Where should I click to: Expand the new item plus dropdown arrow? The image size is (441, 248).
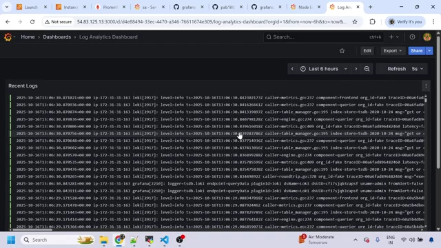coord(398,37)
